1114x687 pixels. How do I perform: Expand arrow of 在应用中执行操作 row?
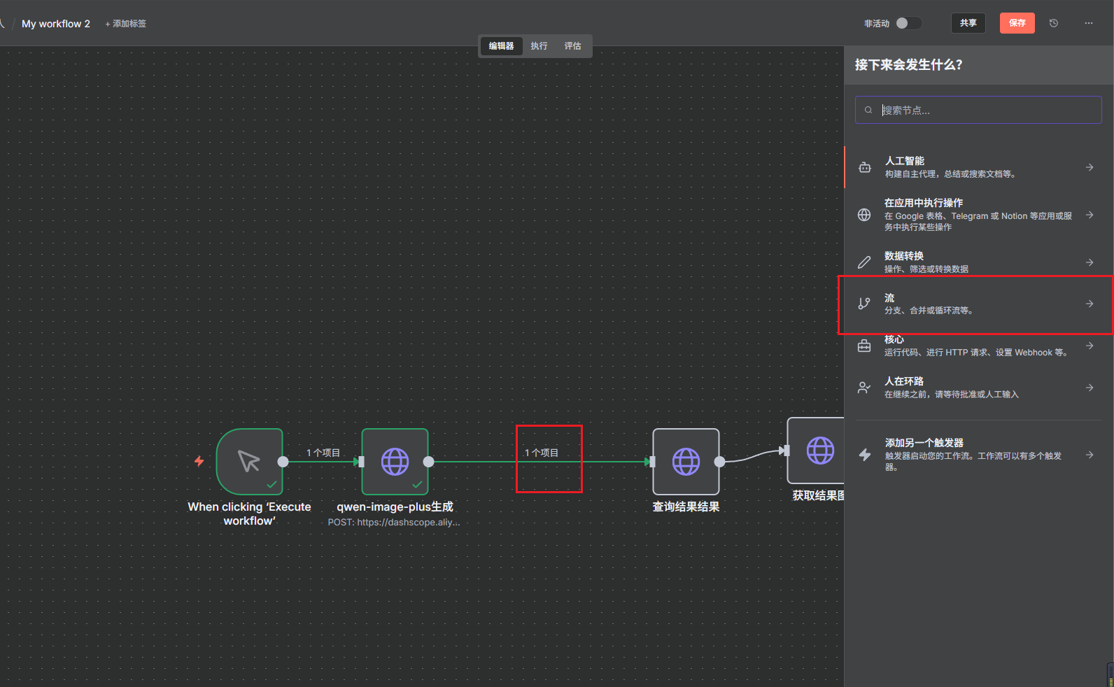coord(1090,215)
